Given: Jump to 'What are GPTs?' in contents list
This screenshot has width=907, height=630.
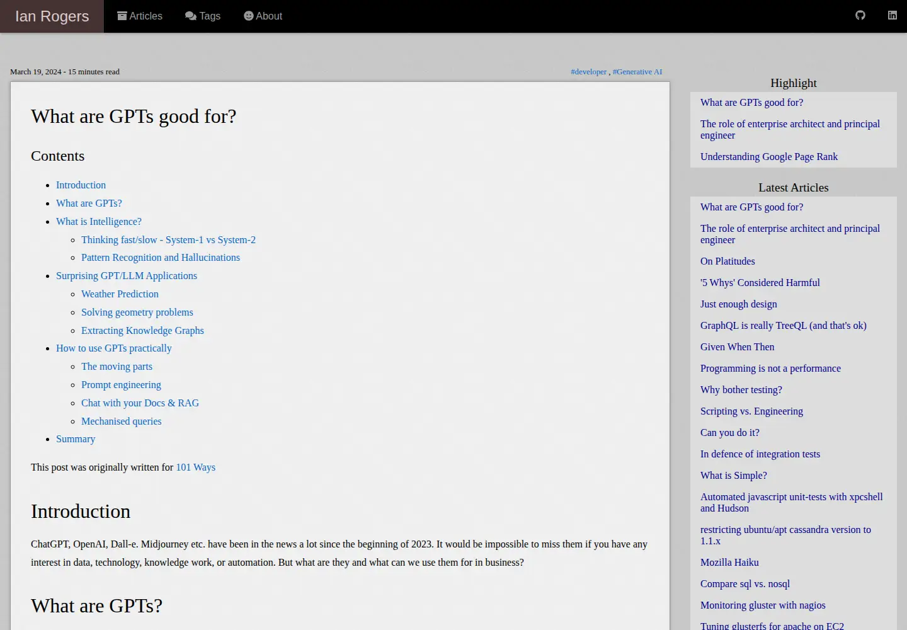Looking at the screenshot, I should point(89,203).
